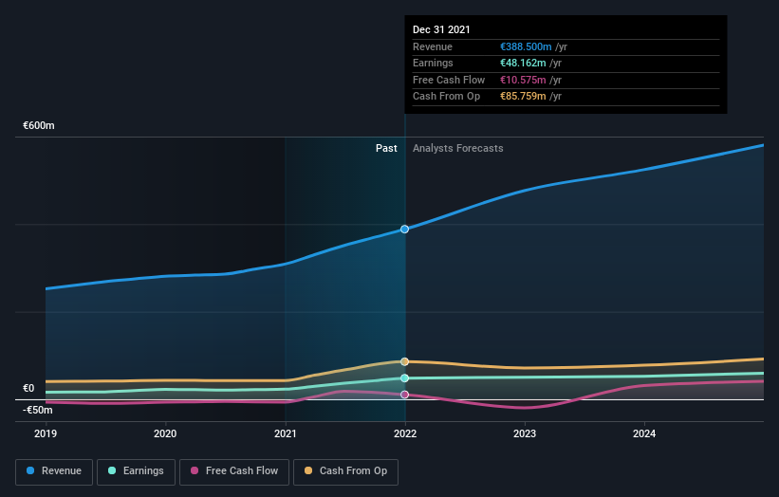Click the 2021 x-axis label
This screenshot has height=497, width=779.
coord(286,433)
